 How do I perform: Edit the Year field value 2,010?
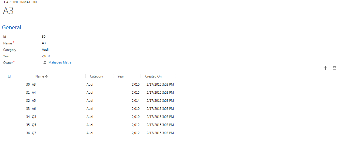[46, 56]
